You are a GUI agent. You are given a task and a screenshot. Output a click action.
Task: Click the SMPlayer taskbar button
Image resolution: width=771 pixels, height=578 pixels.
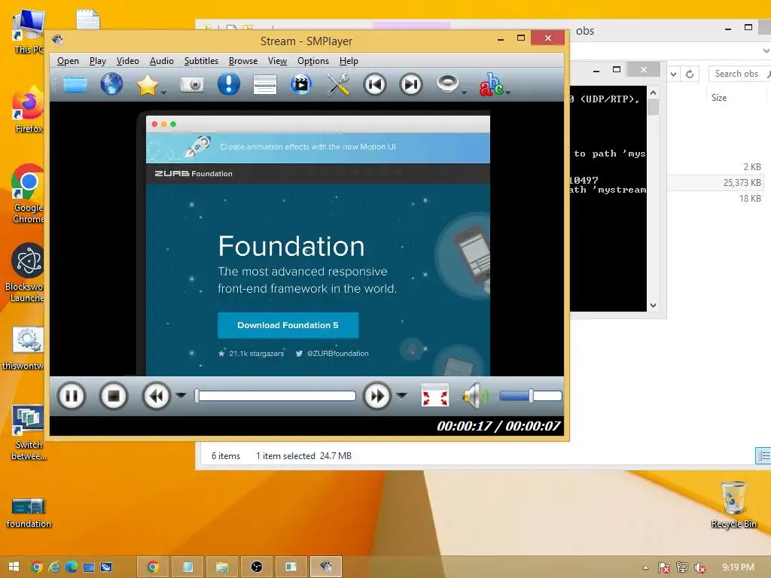325,567
